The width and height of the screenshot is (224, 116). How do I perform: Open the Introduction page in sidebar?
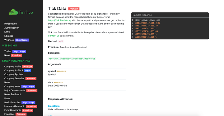(11, 24)
